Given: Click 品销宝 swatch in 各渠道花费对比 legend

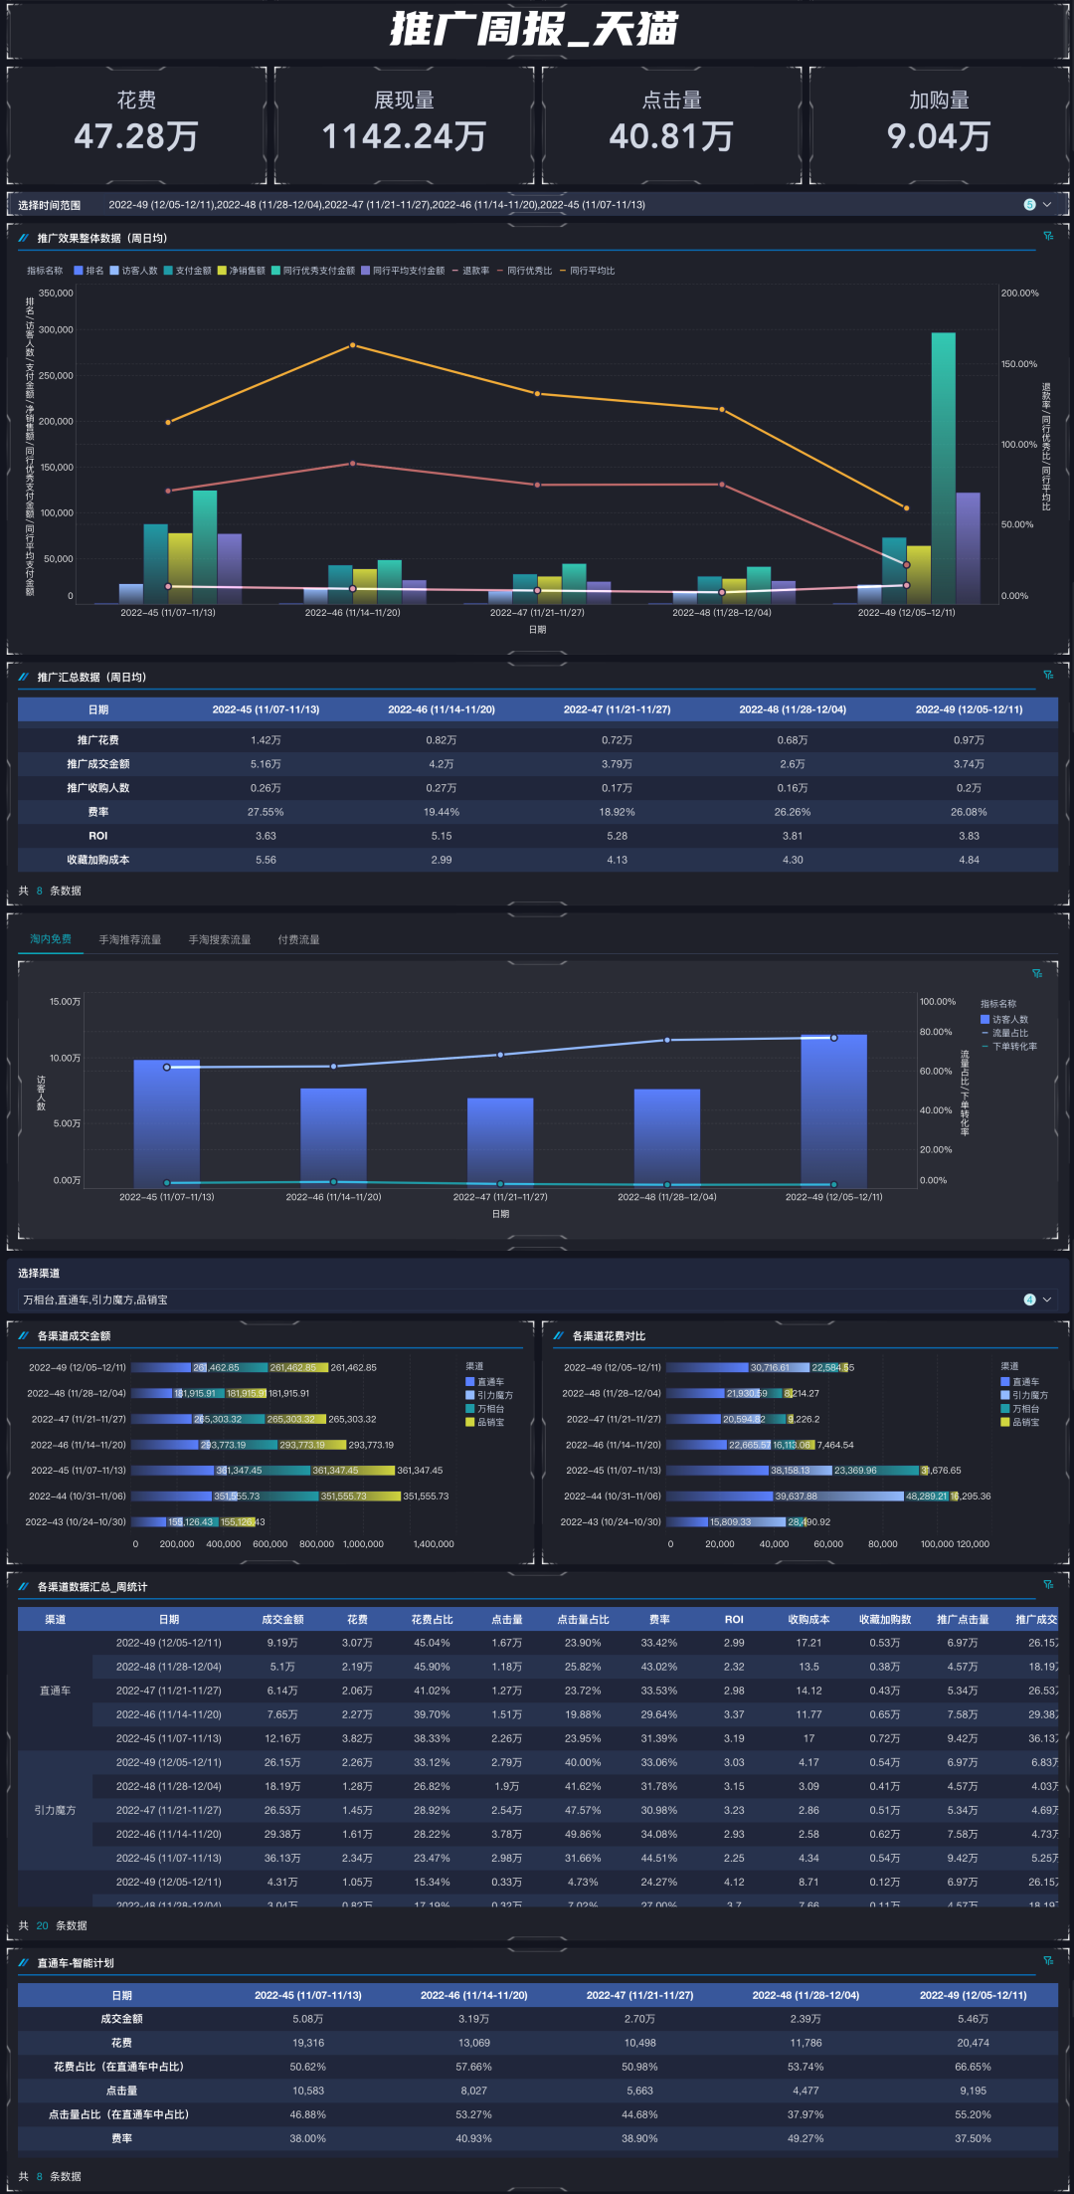Looking at the screenshot, I should pos(1004,1422).
